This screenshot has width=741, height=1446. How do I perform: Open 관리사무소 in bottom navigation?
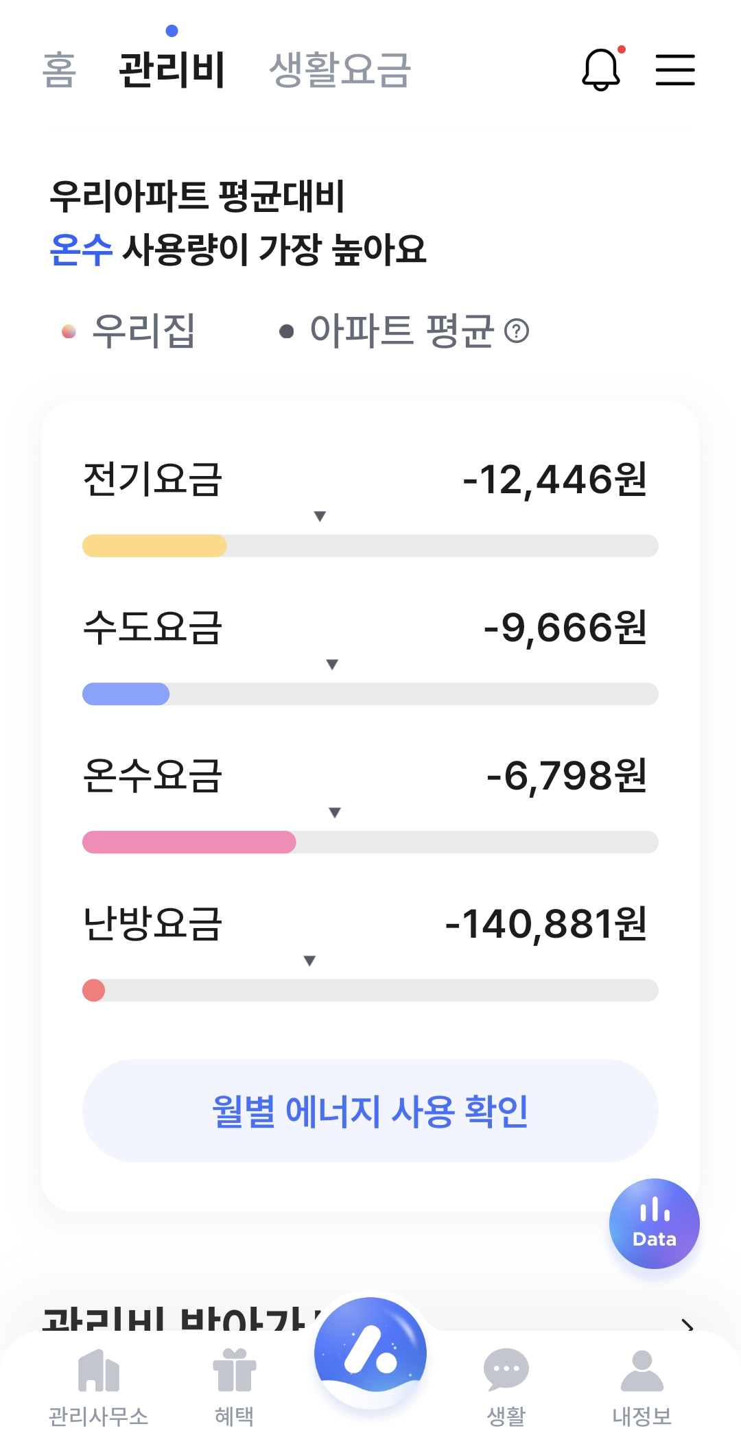[x=98, y=1387]
